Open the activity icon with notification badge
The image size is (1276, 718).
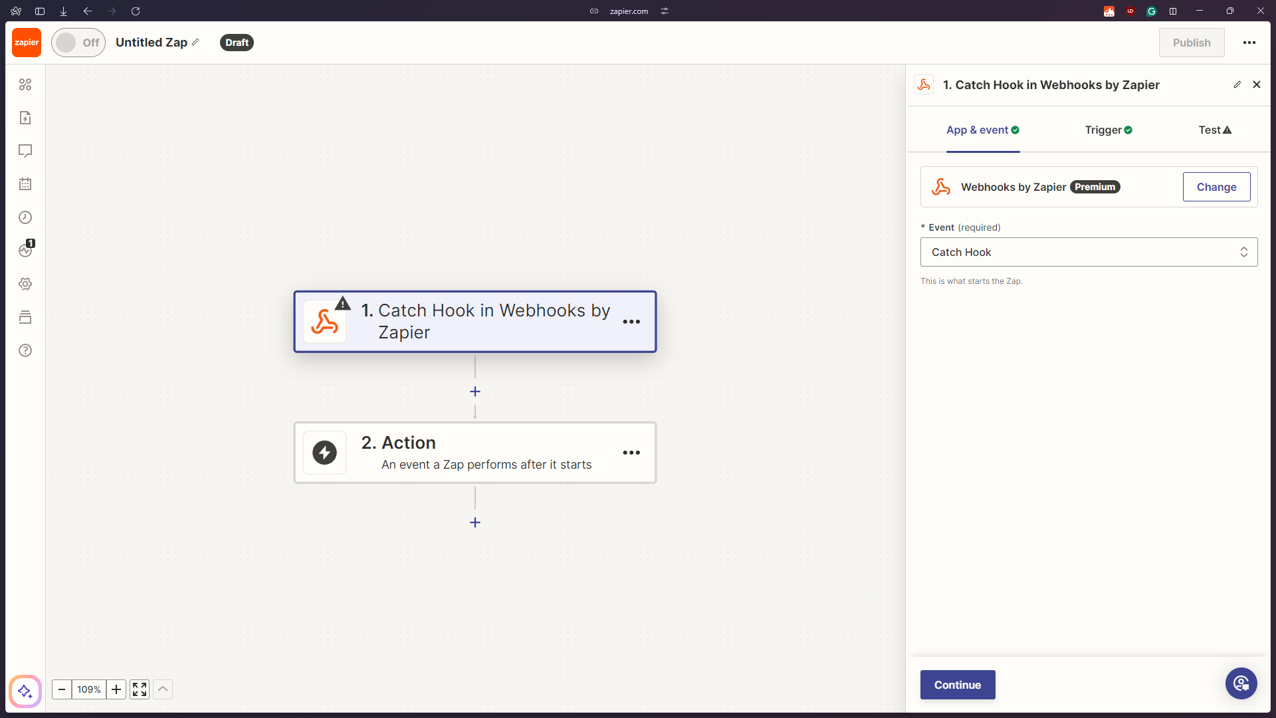click(25, 251)
